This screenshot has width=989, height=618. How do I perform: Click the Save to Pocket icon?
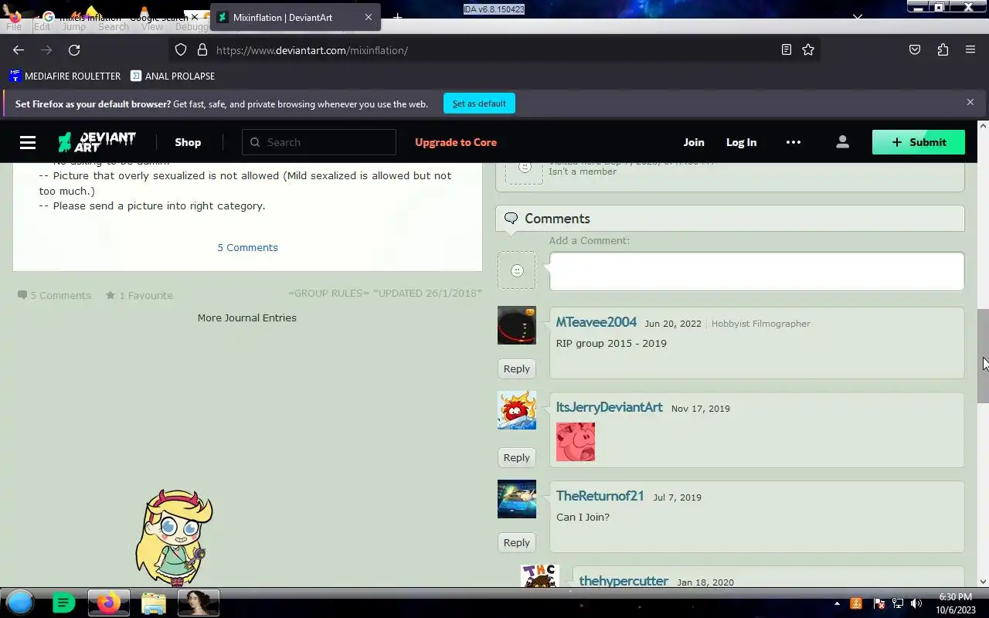pos(915,49)
